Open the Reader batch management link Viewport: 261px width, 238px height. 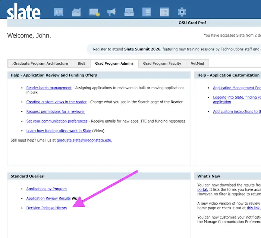pos(49,88)
